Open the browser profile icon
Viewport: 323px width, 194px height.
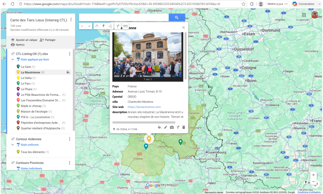point(261,4)
